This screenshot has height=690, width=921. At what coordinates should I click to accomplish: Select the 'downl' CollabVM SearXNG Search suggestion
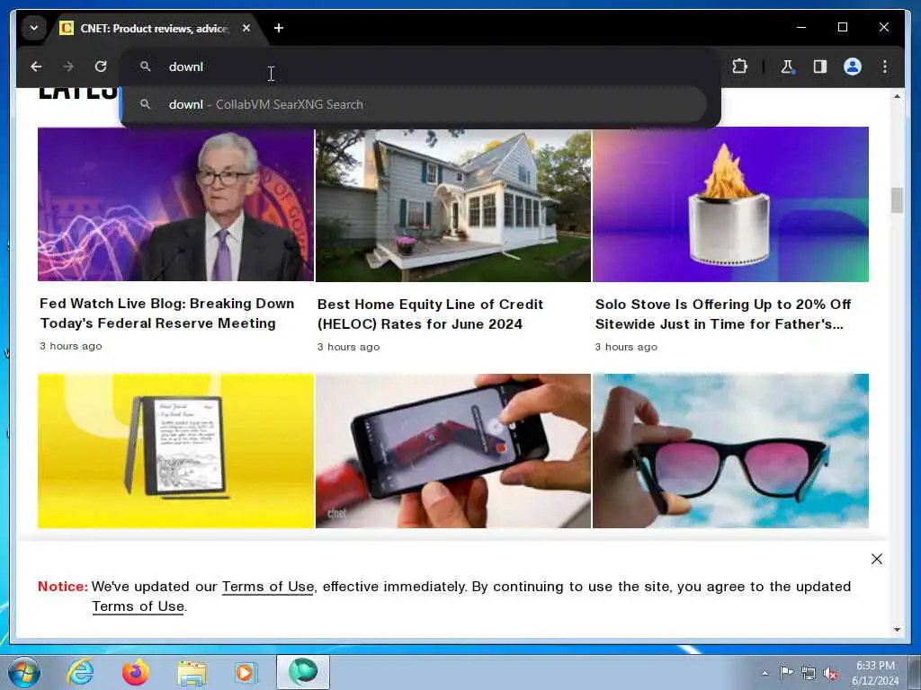tap(414, 104)
